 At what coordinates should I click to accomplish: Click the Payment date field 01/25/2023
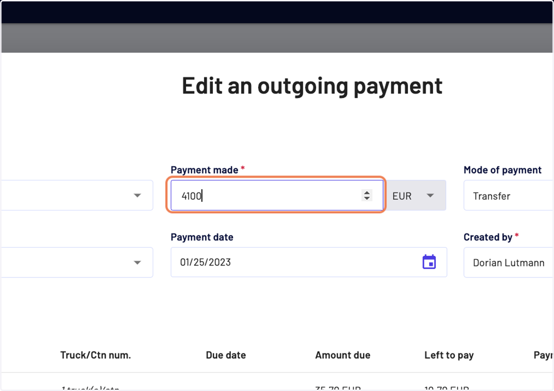[x=309, y=262]
